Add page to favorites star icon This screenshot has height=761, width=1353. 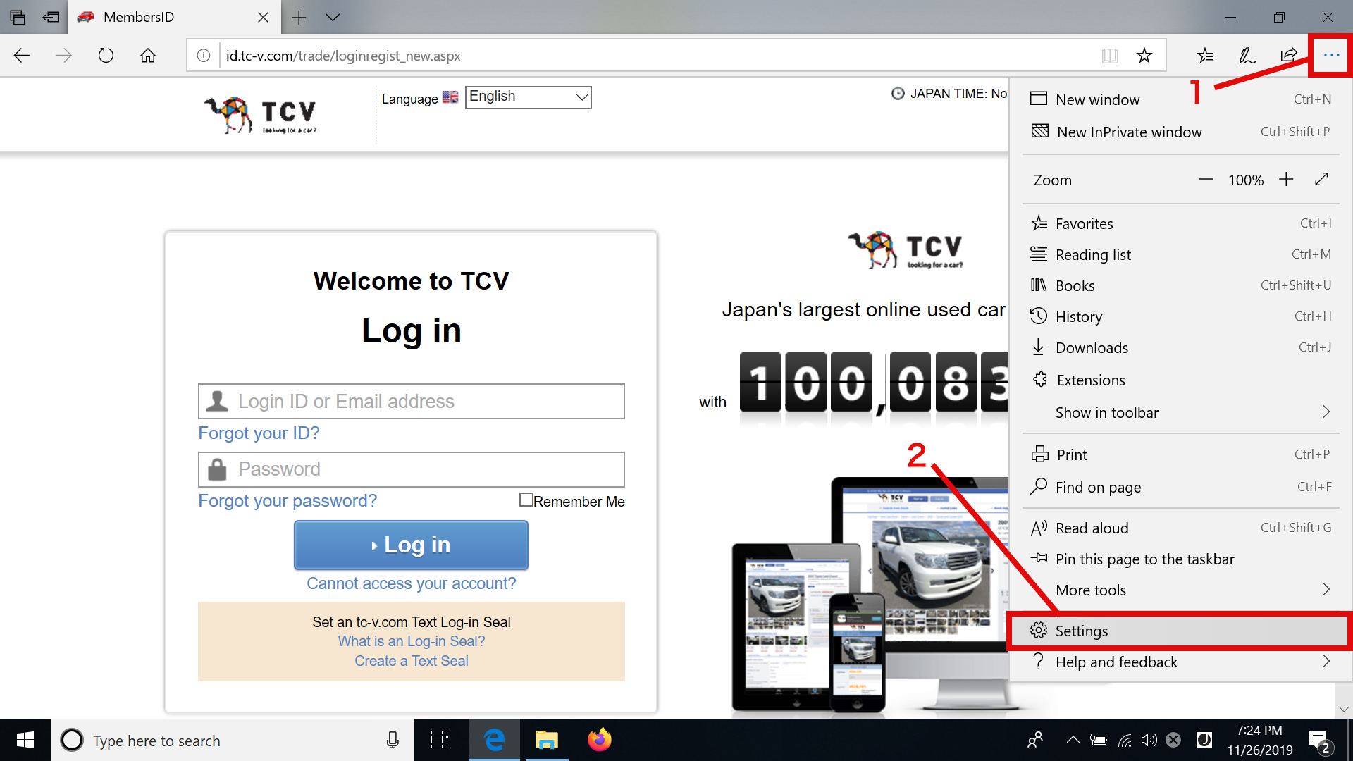(x=1144, y=56)
